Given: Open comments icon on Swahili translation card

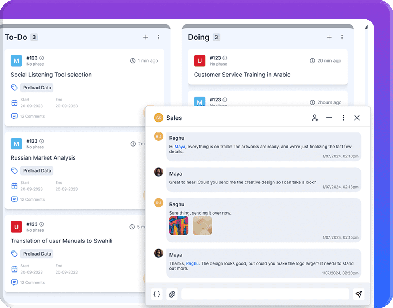Looking at the screenshot, I should [x=14, y=282].
